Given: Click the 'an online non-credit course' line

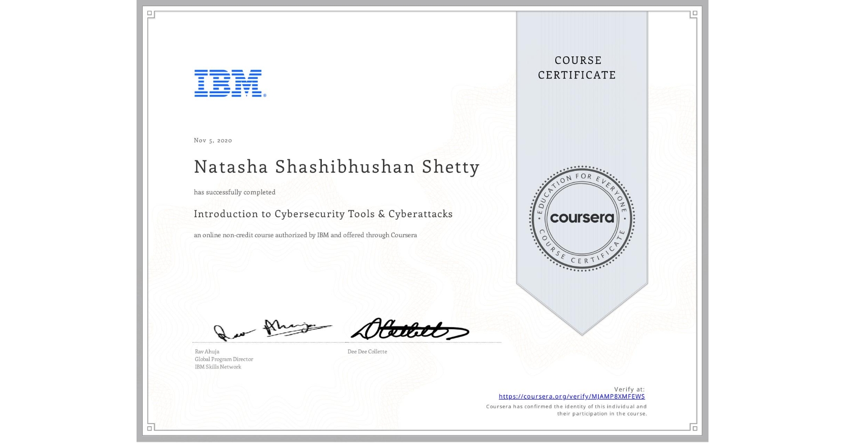Looking at the screenshot, I should click(305, 235).
